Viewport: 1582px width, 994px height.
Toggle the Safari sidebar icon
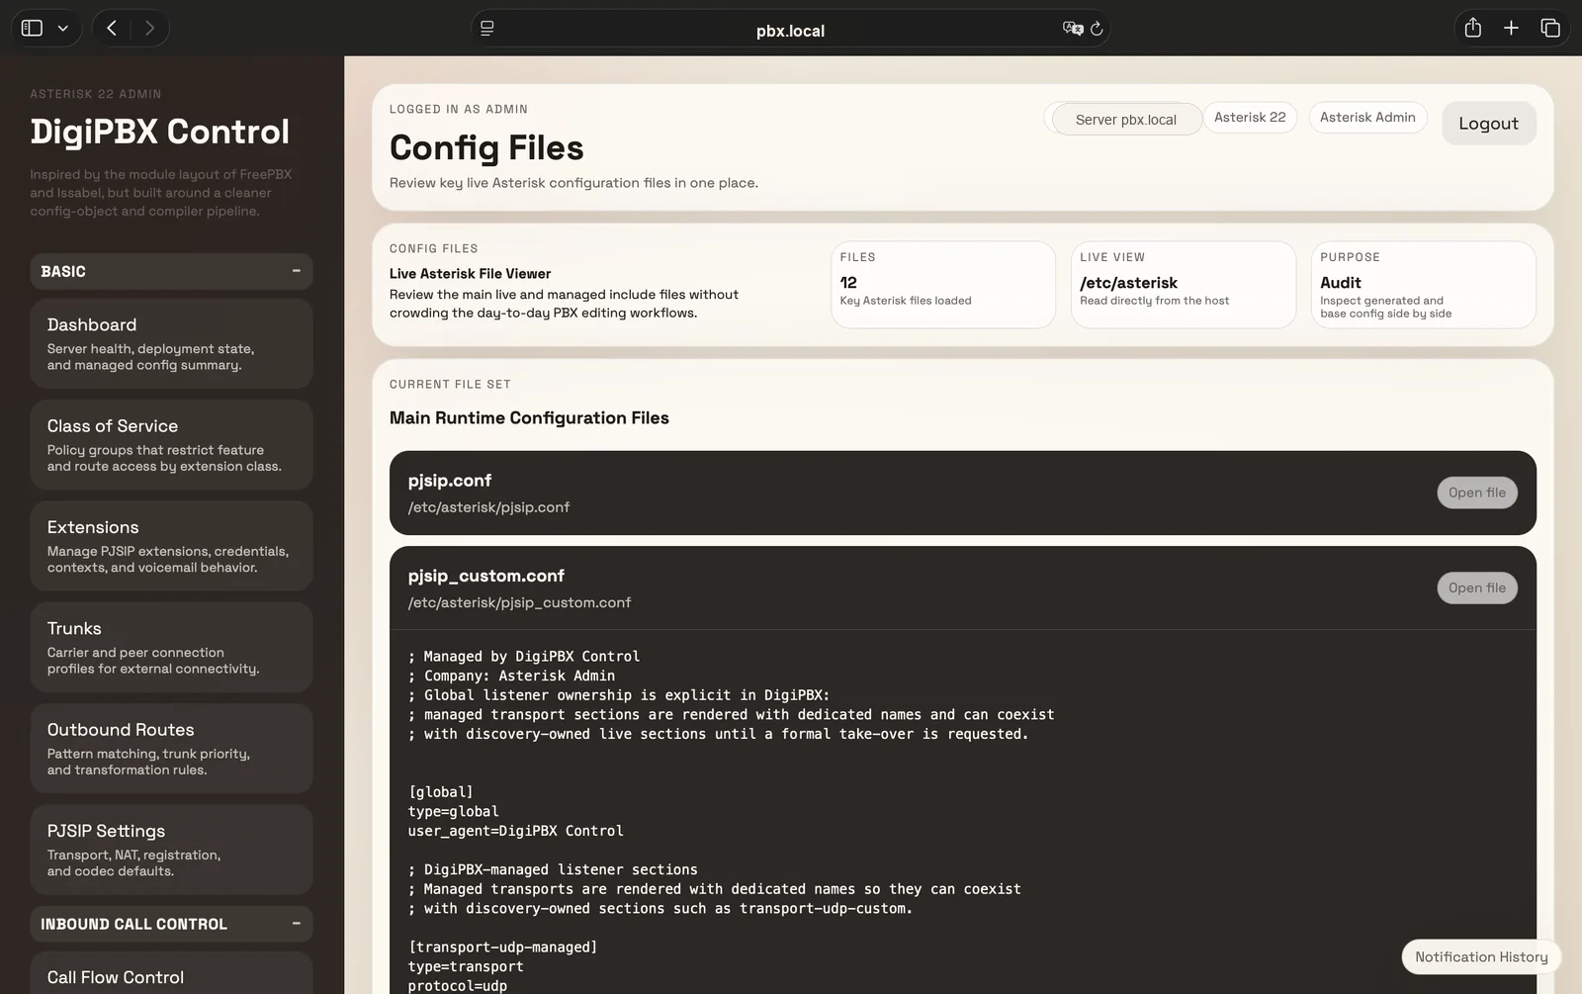[x=32, y=28]
